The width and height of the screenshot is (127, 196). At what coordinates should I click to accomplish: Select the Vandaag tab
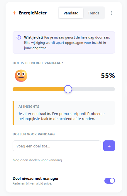(x=71, y=13)
